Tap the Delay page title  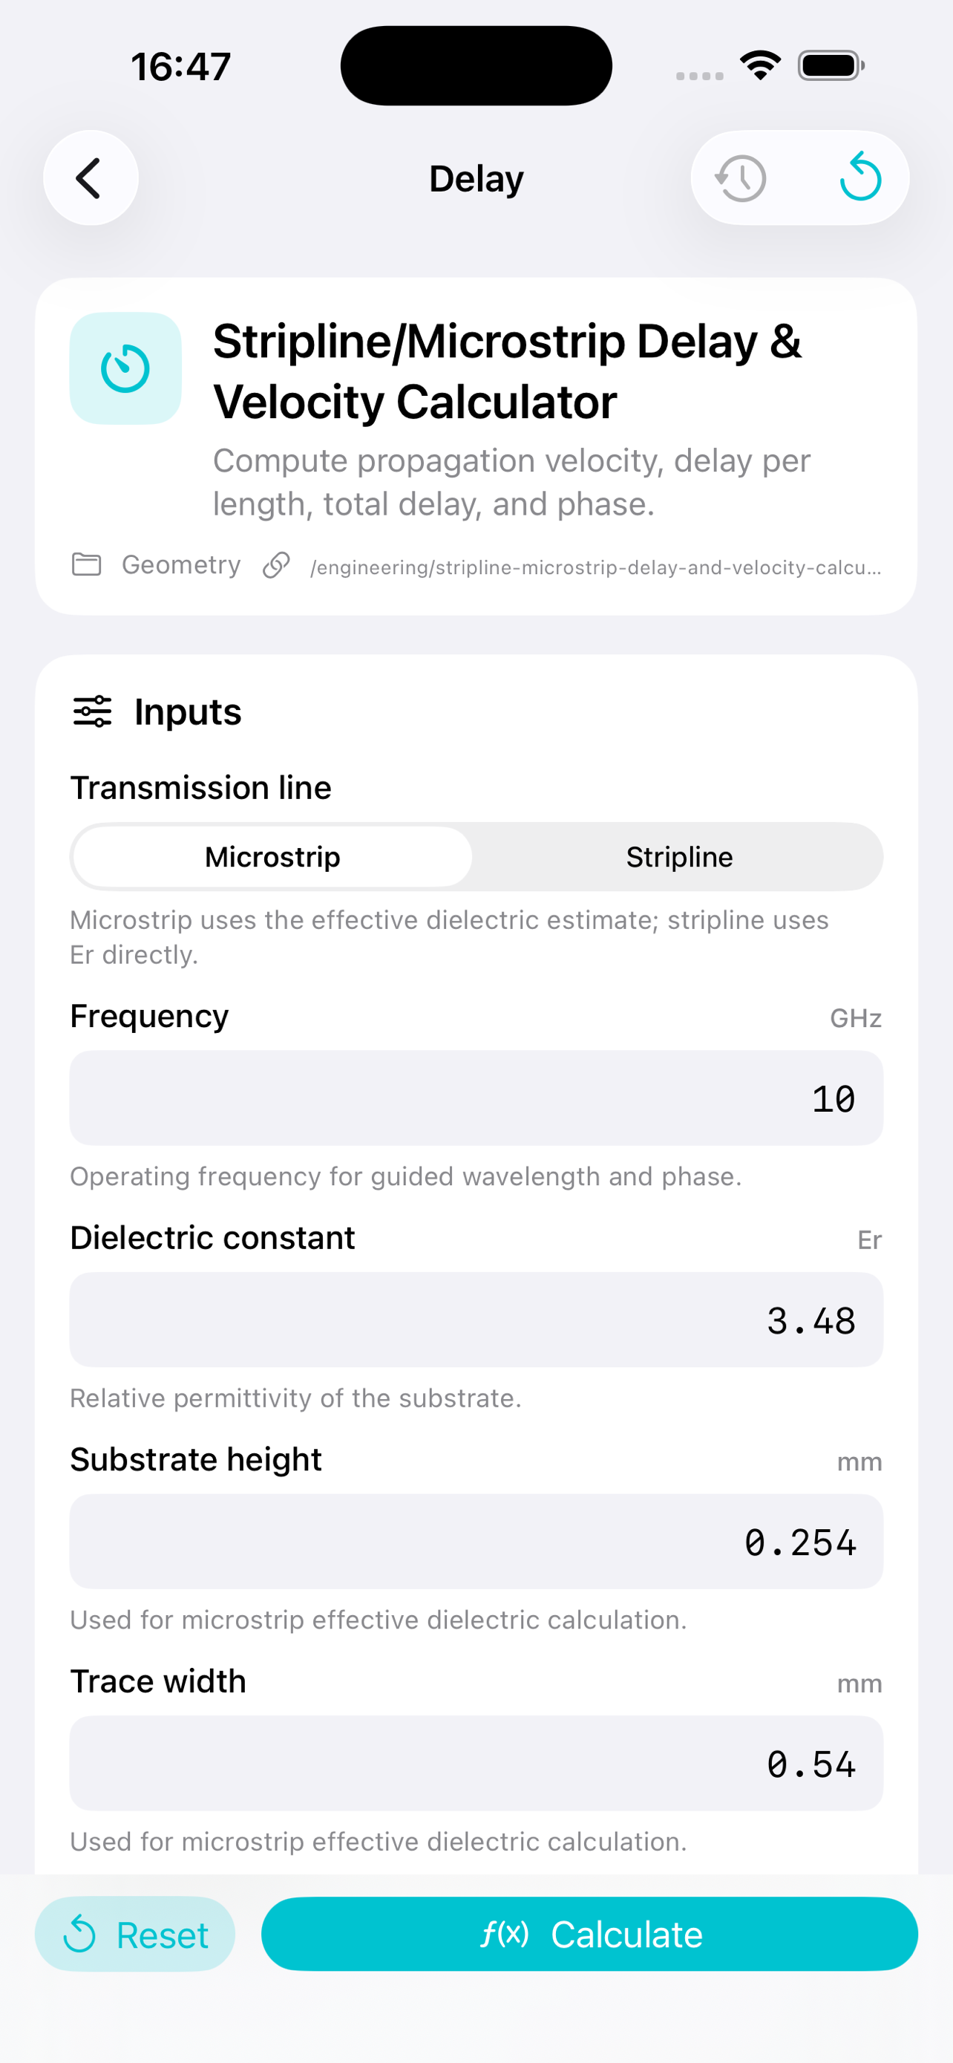coord(476,178)
